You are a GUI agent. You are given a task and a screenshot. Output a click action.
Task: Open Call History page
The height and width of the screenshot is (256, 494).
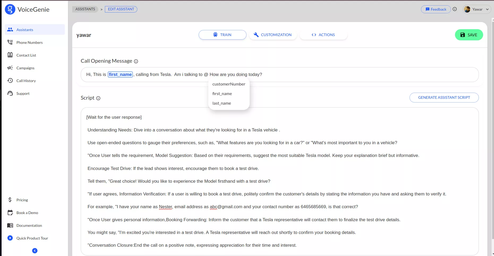(x=26, y=81)
